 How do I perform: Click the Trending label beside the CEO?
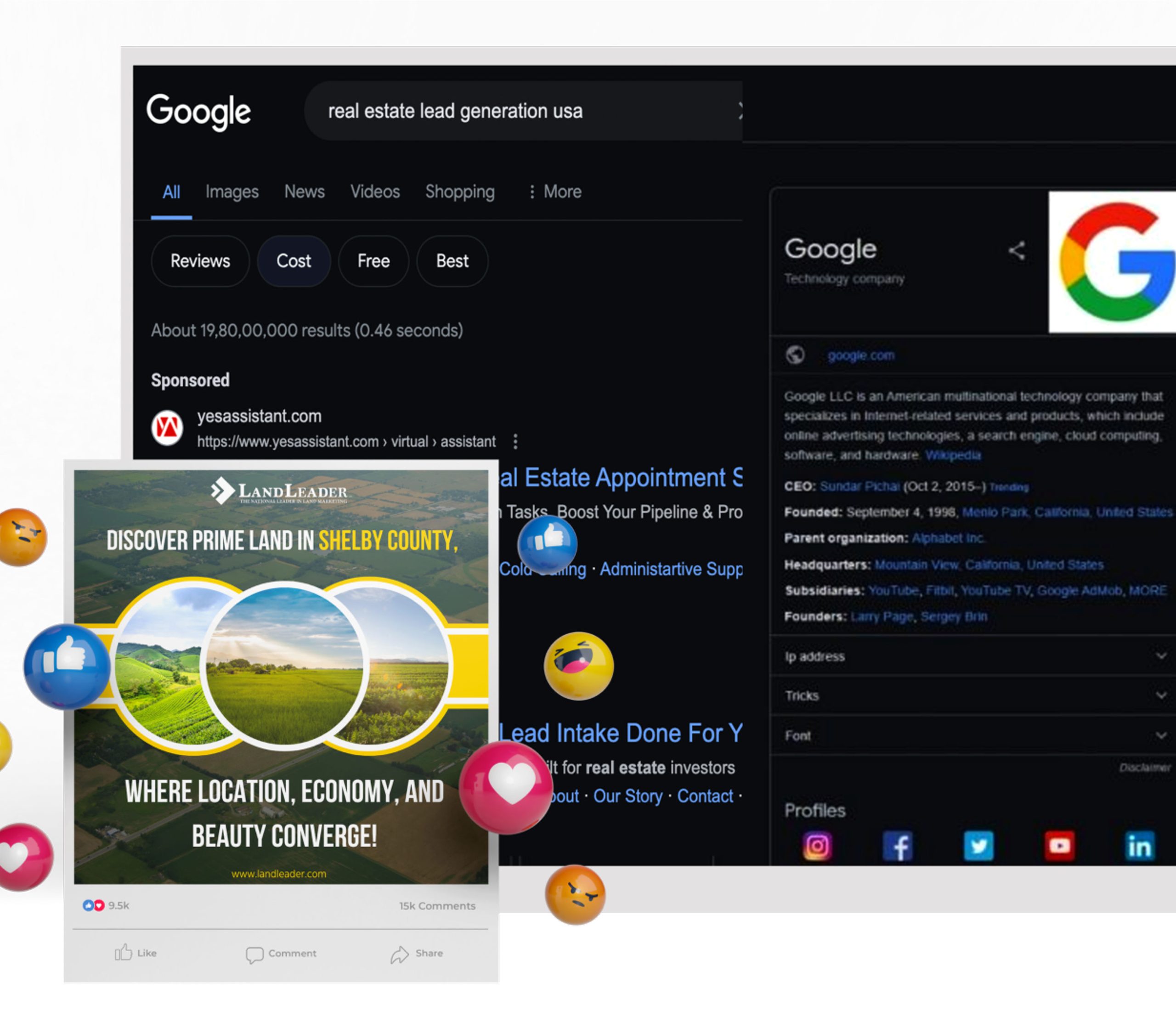1009,487
